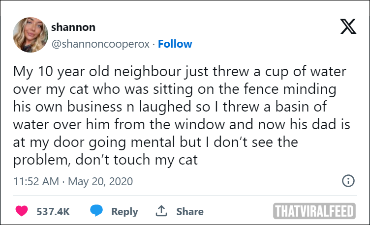Open the profile via display name shannon

pyautogui.click(x=73, y=28)
